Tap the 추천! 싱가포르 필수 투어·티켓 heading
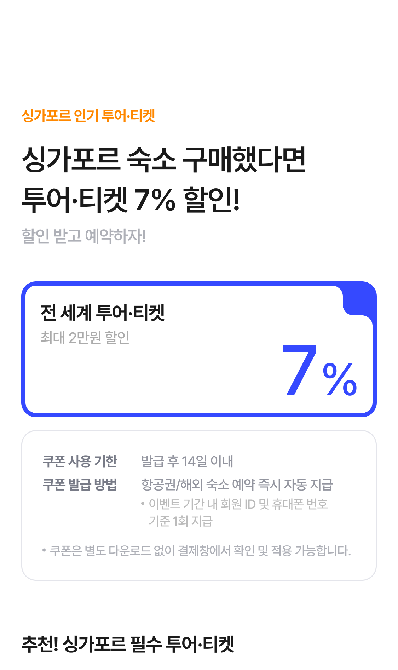The width and height of the screenshot is (398, 670). pyautogui.click(x=128, y=644)
